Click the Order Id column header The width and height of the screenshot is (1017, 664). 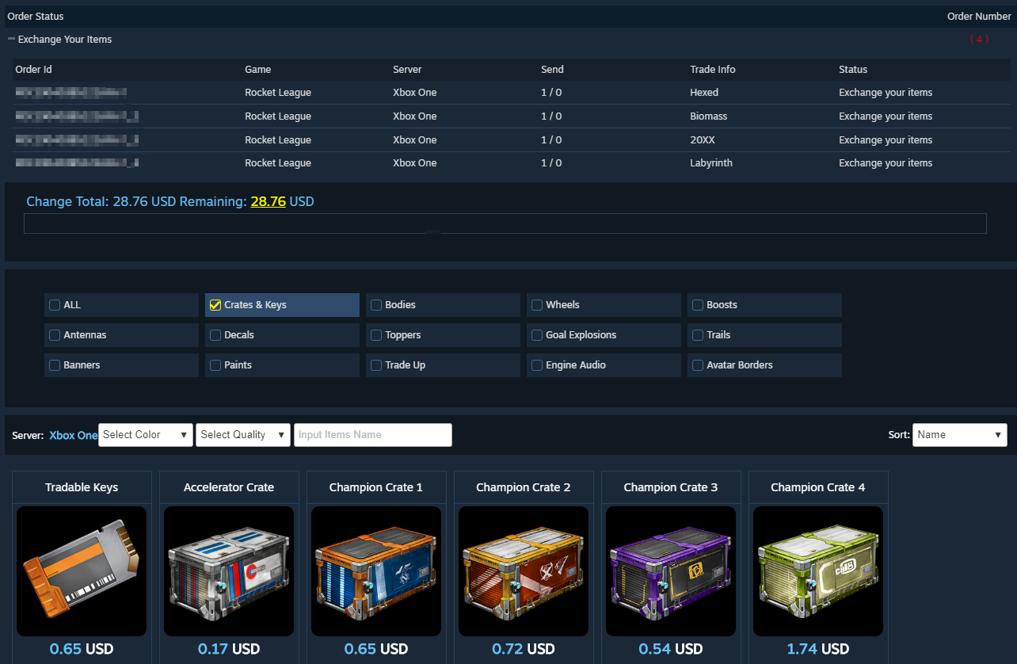34,70
